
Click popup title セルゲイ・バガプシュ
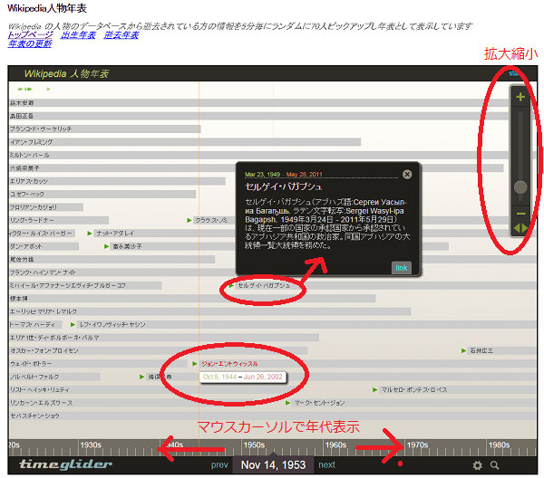(284, 186)
